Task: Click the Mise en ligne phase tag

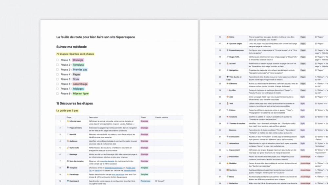Action: [81, 94]
